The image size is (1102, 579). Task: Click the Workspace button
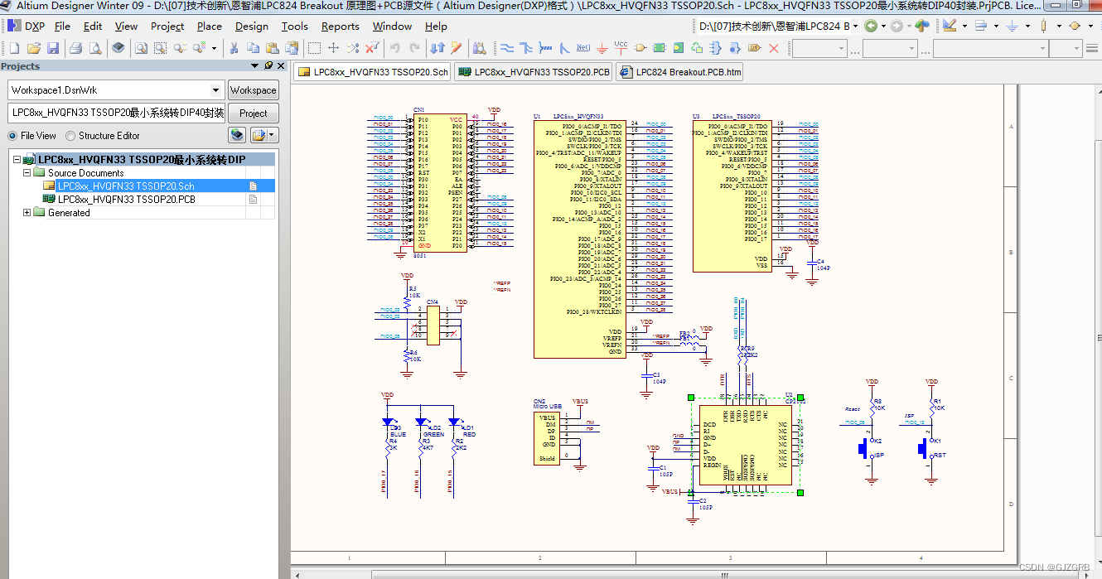point(253,89)
